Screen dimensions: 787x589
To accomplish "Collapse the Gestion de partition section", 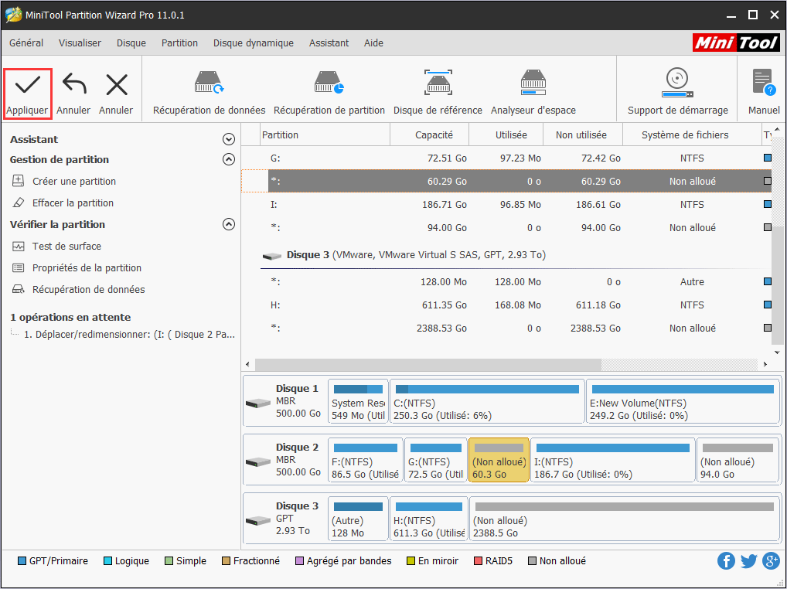I will click(228, 159).
